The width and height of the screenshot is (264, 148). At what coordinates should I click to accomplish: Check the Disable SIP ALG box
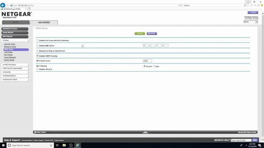(x=38, y=69)
